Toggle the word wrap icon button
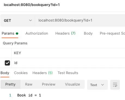 [115, 85]
